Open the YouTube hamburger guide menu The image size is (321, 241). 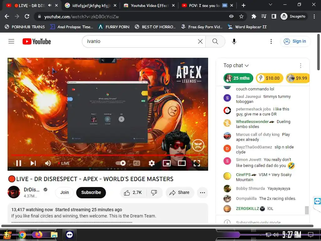[x=11, y=41]
